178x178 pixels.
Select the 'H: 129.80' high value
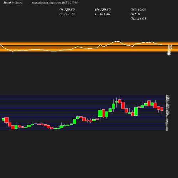click(103, 10)
